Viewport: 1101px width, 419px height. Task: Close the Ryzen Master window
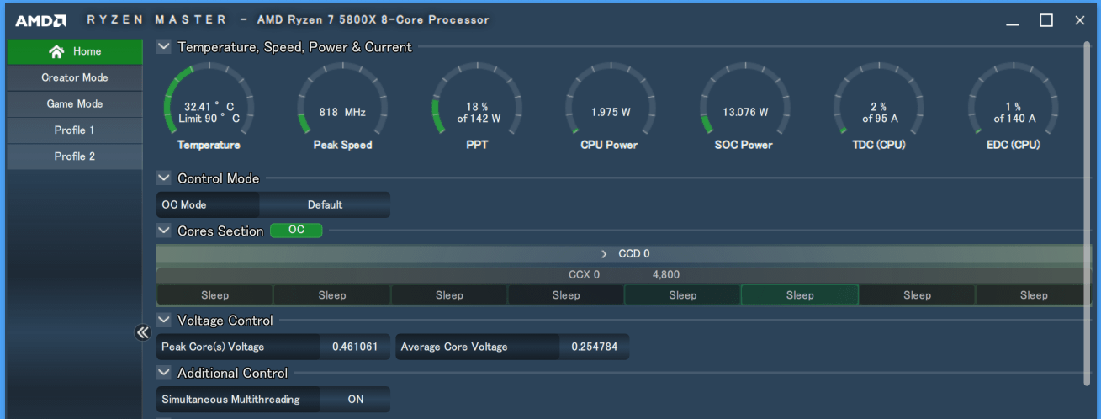click(x=1080, y=20)
